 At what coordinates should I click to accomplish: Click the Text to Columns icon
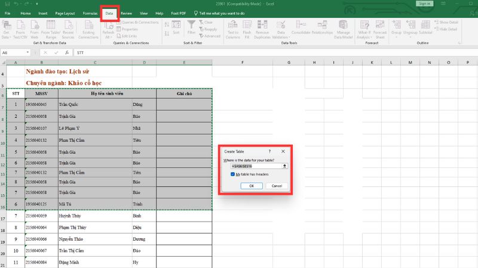click(233, 27)
